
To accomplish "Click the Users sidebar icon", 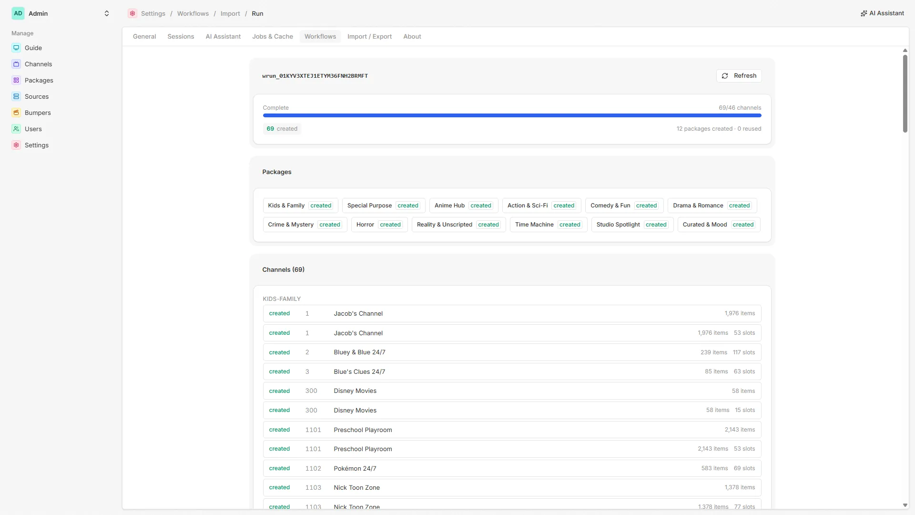I will [16, 129].
